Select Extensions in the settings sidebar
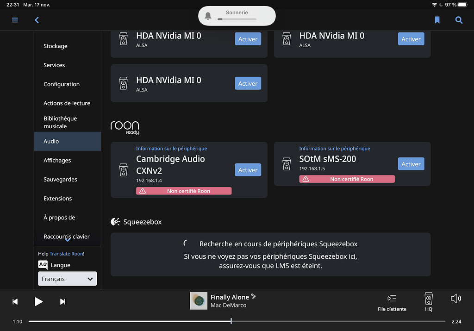This screenshot has height=331, width=474. (x=57, y=198)
